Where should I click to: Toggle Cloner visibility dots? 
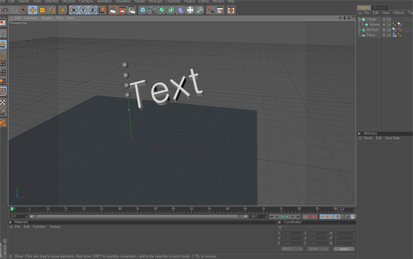click(387, 19)
